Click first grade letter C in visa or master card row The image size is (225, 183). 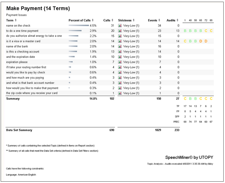[185, 41]
